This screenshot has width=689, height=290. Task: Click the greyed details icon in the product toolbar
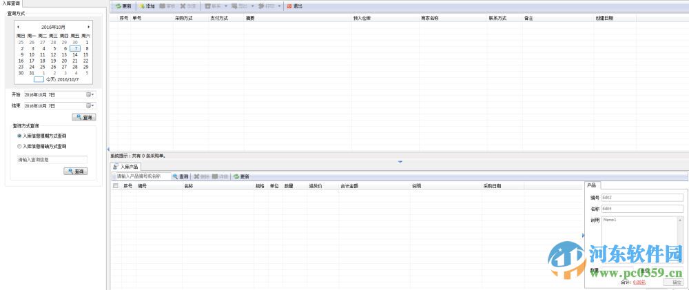215,176
